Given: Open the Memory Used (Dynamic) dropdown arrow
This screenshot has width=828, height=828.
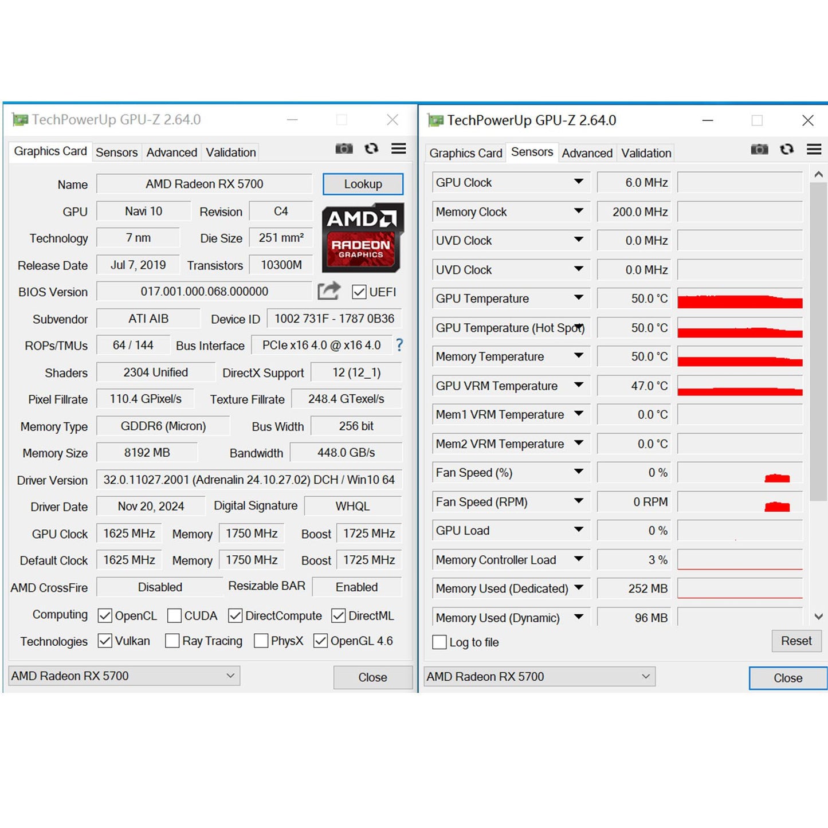Looking at the screenshot, I should [x=579, y=617].
